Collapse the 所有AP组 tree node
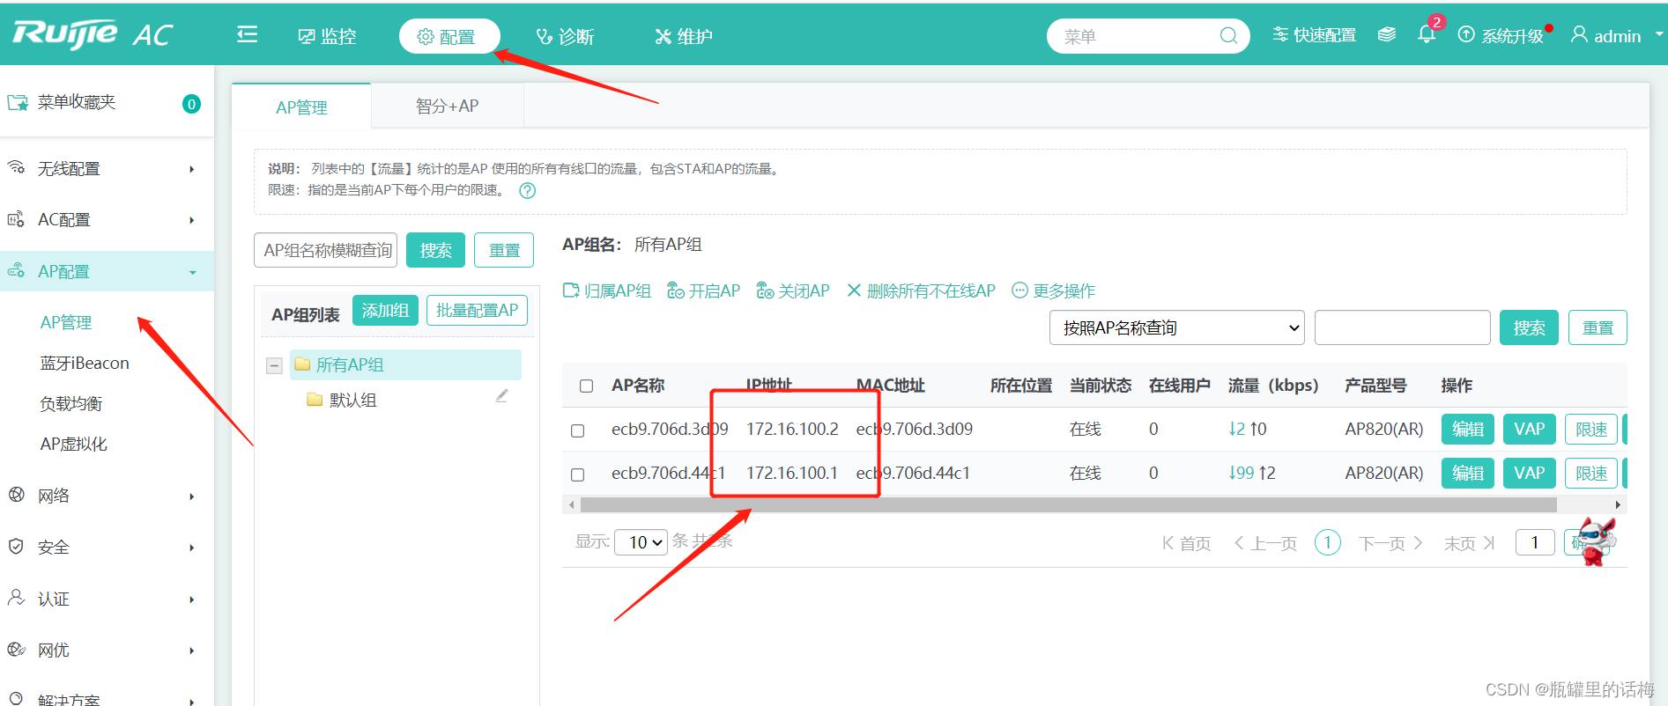This screenshot has height=706, width=1668. 275,365
